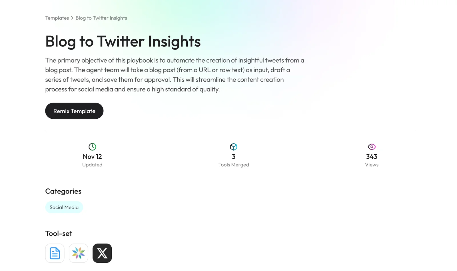Select the Blog to Twitter Insights breadcrumb
Image resolution: width=457 pixels, height=271 pixels.
tap(101, 18)
